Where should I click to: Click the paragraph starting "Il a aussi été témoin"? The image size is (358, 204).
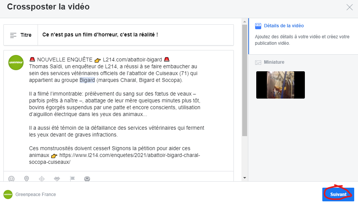point(117,131)
